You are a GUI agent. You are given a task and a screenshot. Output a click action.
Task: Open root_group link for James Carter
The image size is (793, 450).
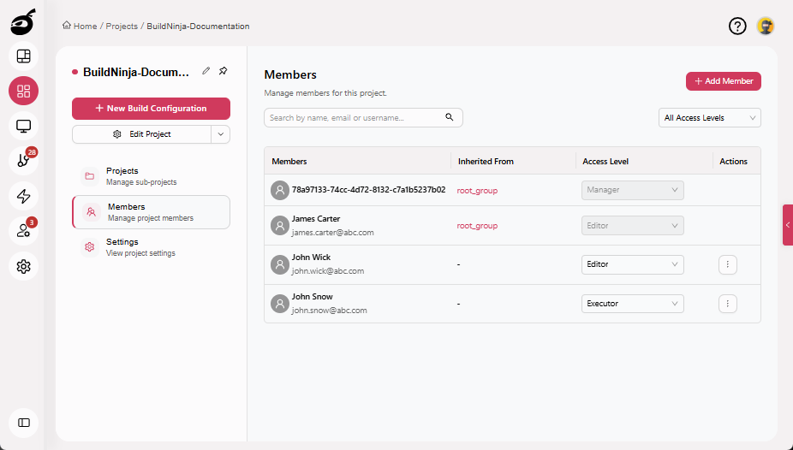[x=477, y=226]
